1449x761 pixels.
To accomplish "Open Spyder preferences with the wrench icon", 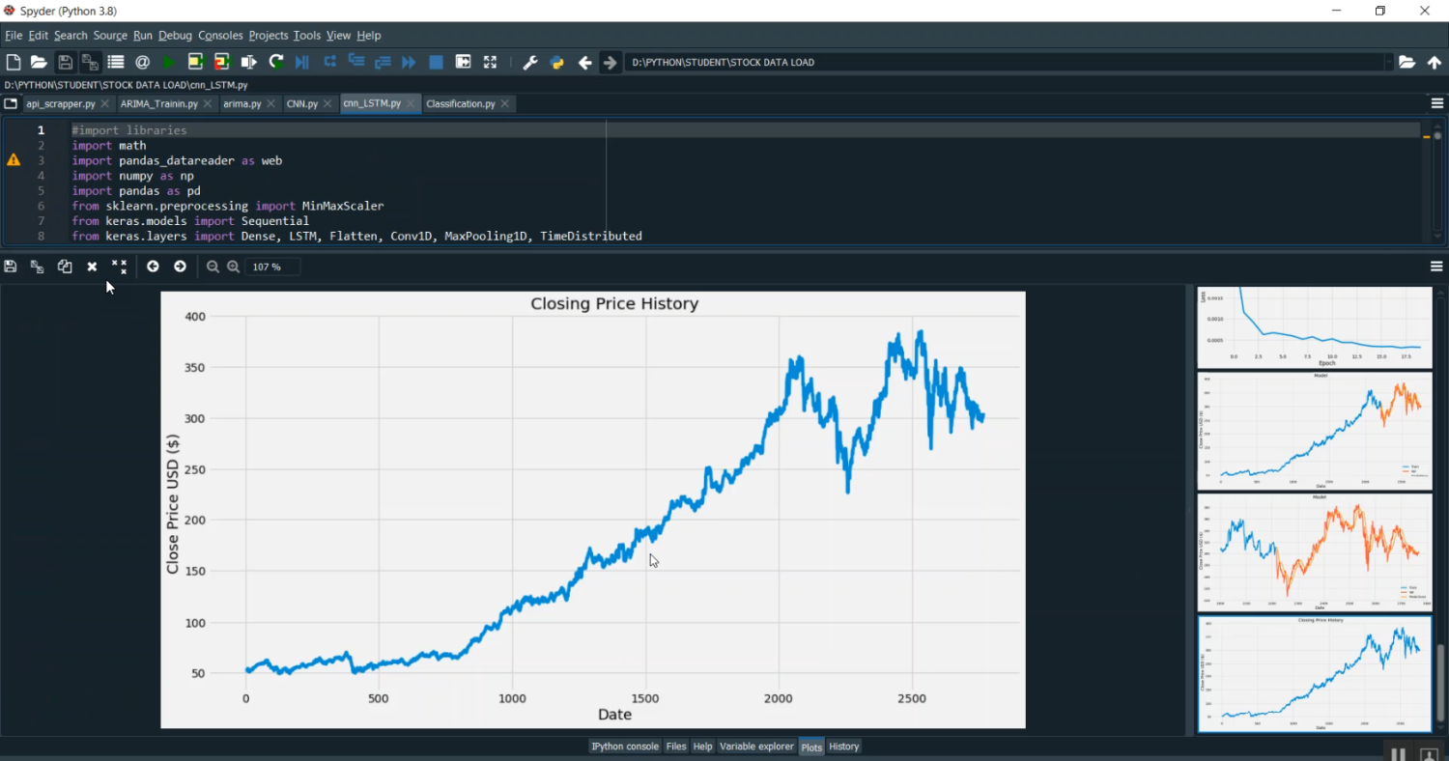I will [x=529, y=61].
